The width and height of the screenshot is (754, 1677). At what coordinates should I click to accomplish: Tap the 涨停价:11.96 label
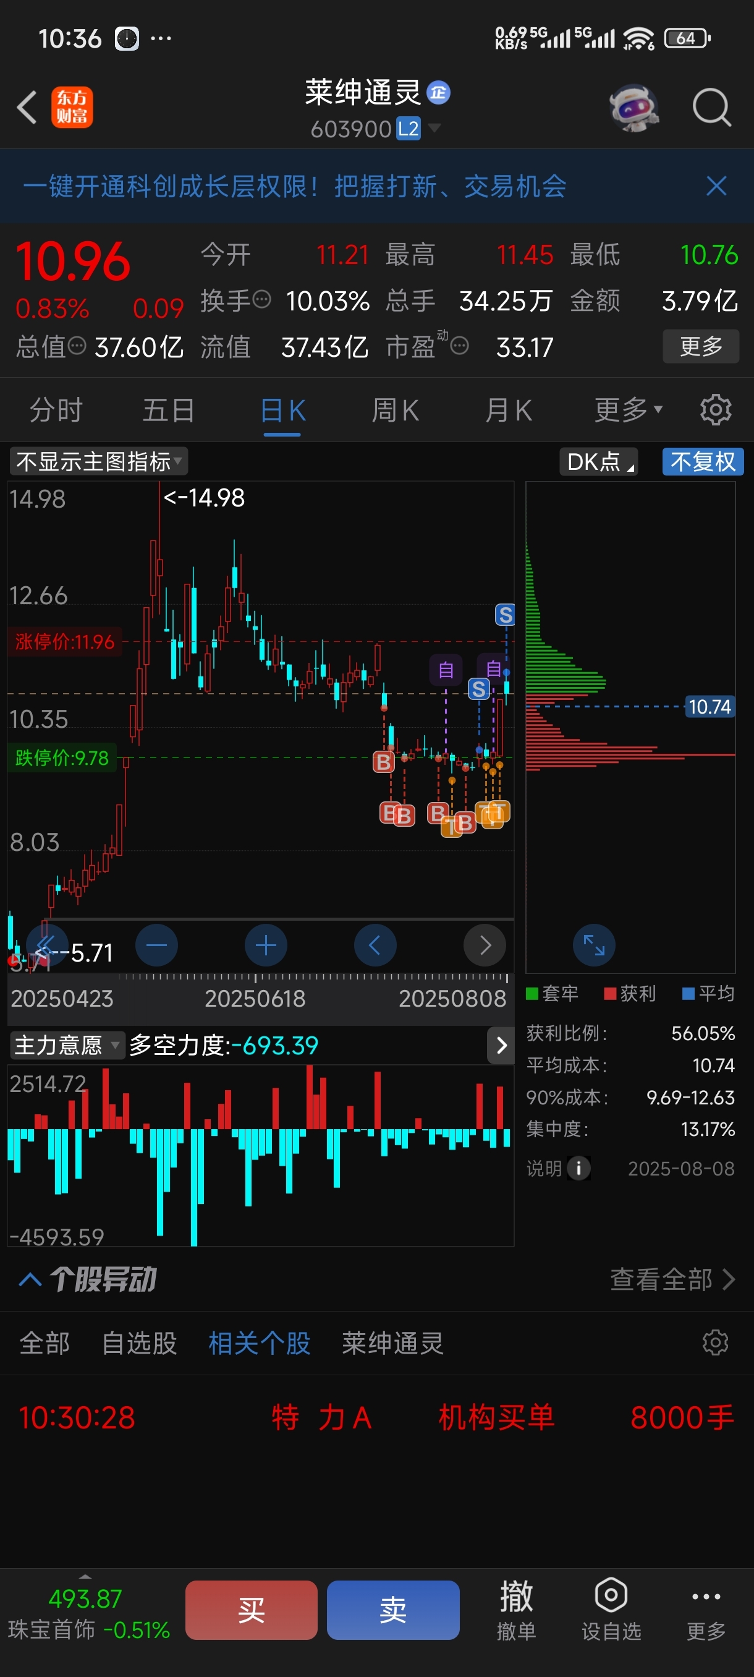[64, 642]
